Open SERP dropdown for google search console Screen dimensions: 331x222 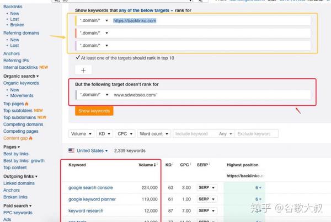(x=207, y=187)
